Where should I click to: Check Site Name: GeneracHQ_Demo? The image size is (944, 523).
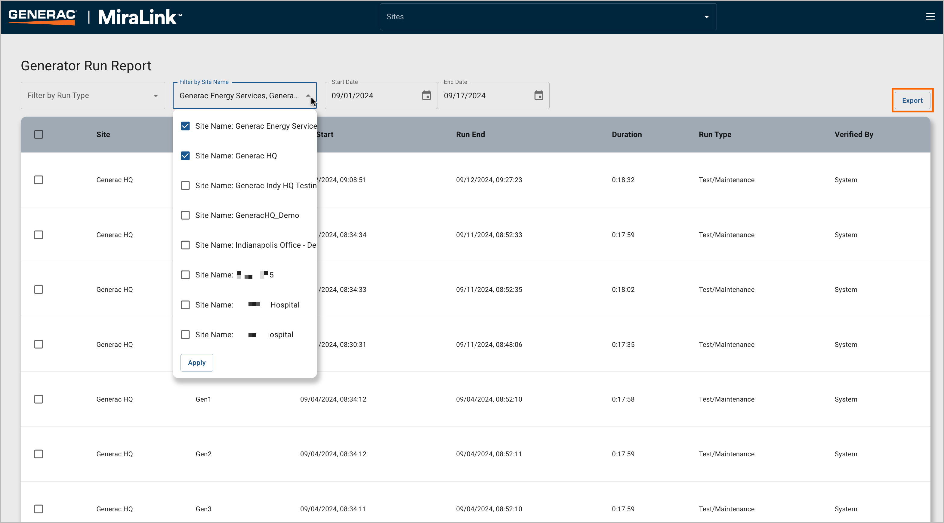pyautogui.click(x=185, y=215)
